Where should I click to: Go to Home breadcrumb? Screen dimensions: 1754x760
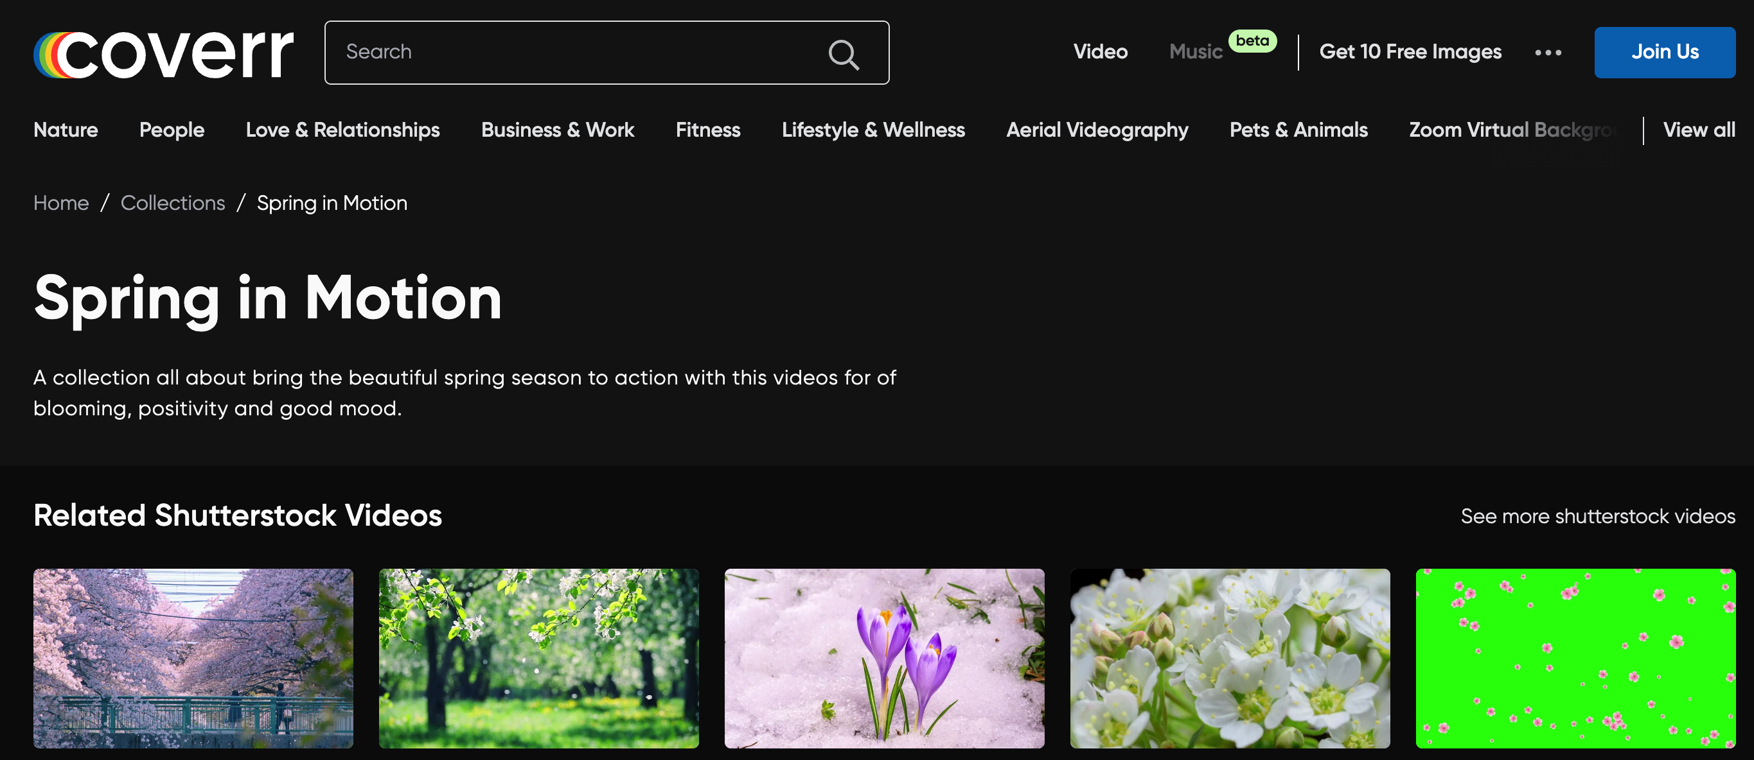tap(61, 203)
